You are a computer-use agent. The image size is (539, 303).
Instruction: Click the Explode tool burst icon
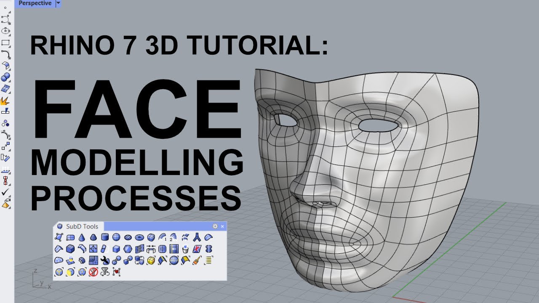coord(5,101)
